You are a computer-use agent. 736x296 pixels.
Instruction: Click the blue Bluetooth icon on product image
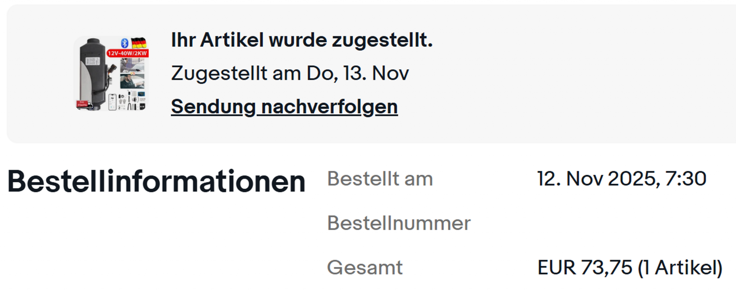[124, 43]
